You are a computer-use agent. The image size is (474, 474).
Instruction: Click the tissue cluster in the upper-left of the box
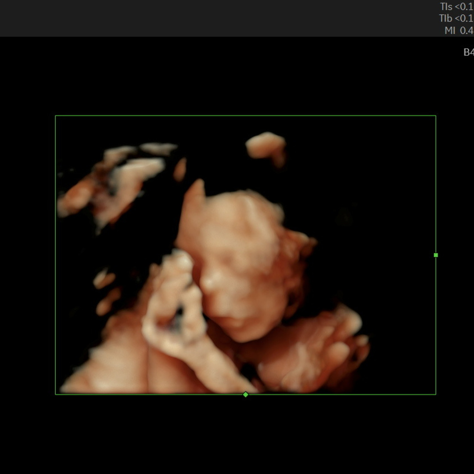pyautogui.click(x=114, y=180)
